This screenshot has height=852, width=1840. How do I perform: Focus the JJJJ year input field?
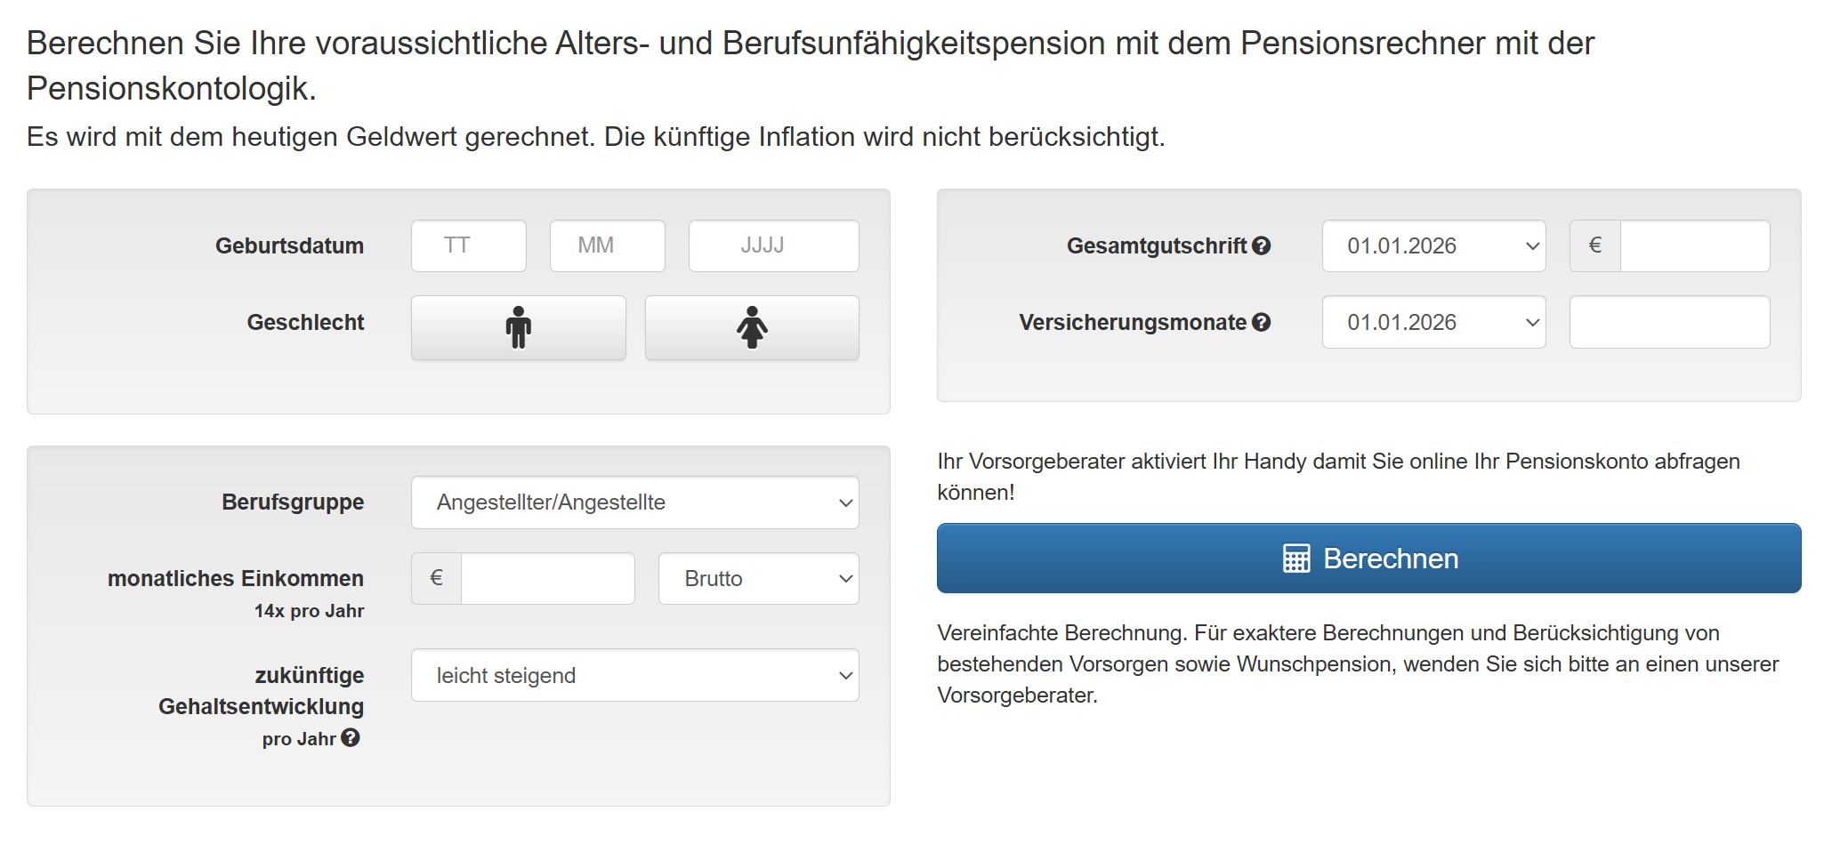pyautogui.click(x=773, y=245)
